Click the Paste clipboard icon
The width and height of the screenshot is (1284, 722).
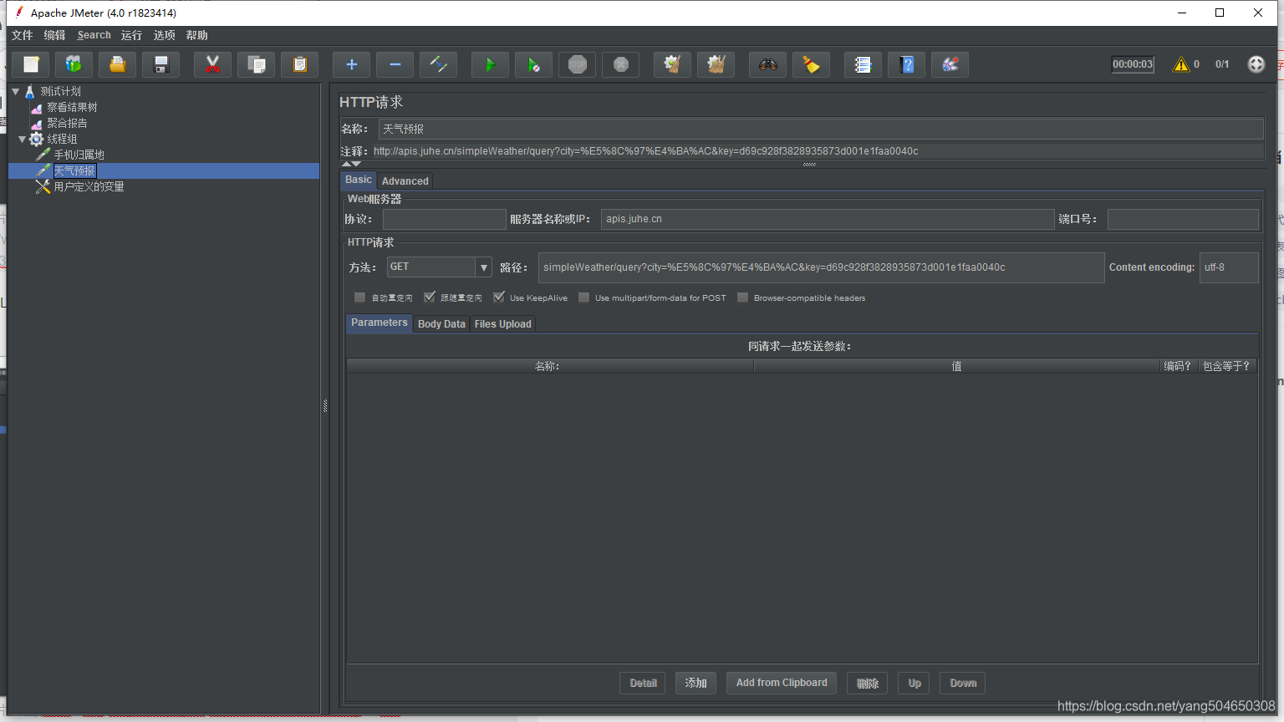(300, 64)
